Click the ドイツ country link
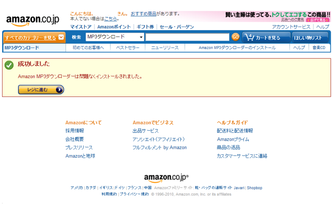 120,188
